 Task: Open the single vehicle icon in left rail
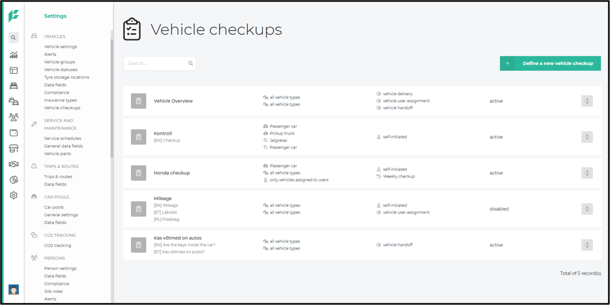14,86
